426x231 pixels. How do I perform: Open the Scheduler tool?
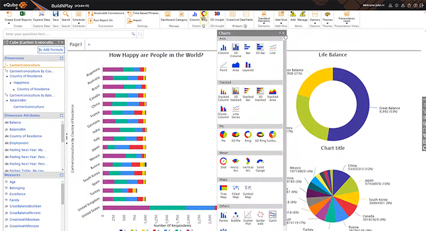[79, 16]
